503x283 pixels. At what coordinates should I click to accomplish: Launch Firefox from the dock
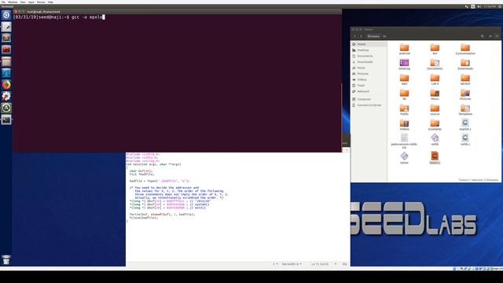point(6,84)
